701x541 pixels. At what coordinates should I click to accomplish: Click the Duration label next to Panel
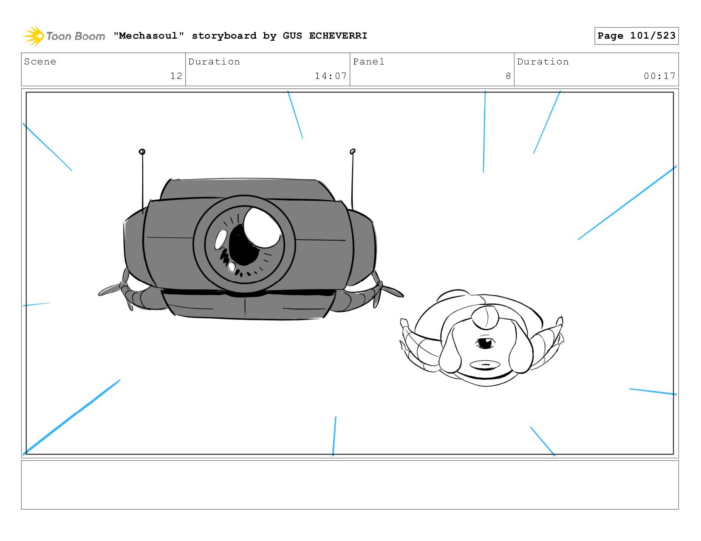click(x=543, y=62)
